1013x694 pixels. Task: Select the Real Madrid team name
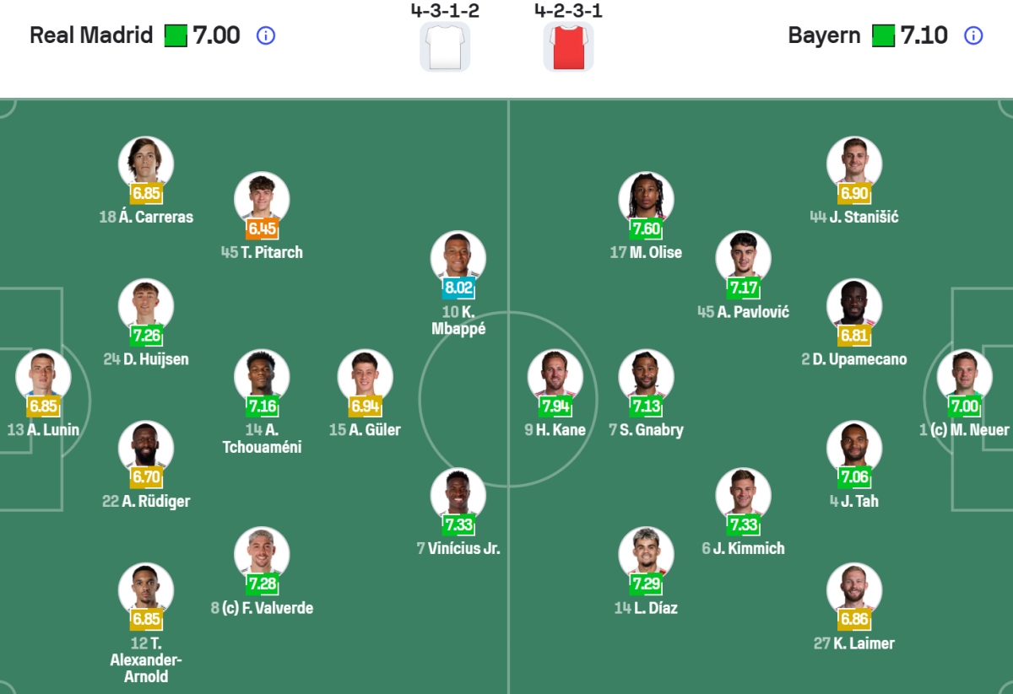click(x=89, y=35)
